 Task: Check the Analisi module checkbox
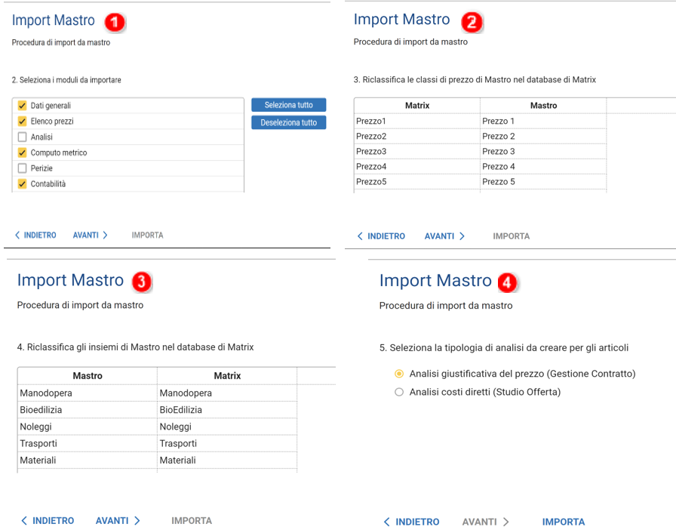[22, 137]
